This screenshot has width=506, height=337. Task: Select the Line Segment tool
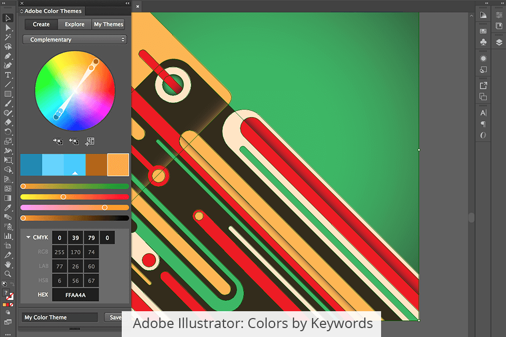point(8,84)
